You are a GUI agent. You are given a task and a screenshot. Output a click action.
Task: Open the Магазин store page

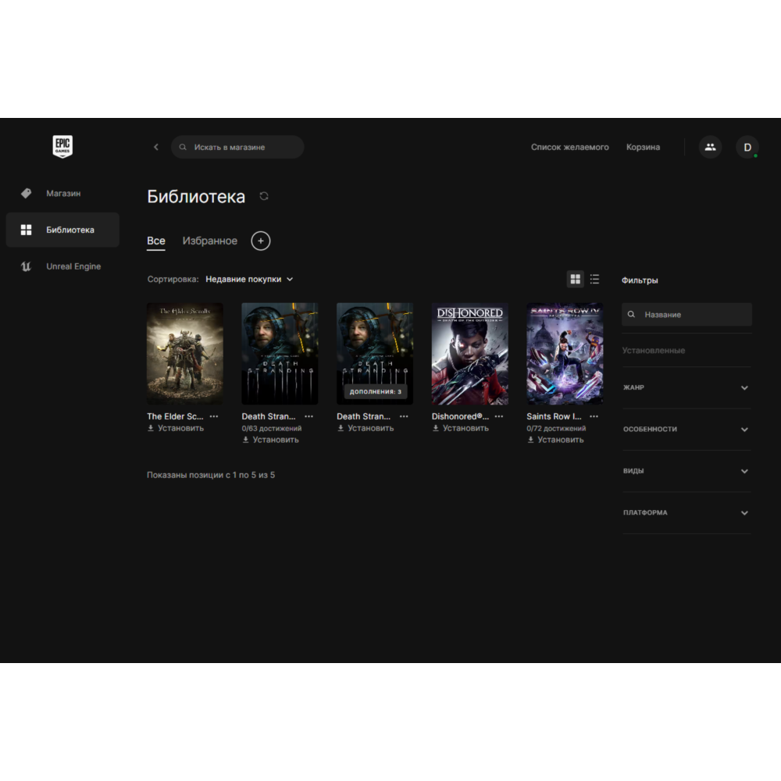pyautogui.click(x=62, y=193)
